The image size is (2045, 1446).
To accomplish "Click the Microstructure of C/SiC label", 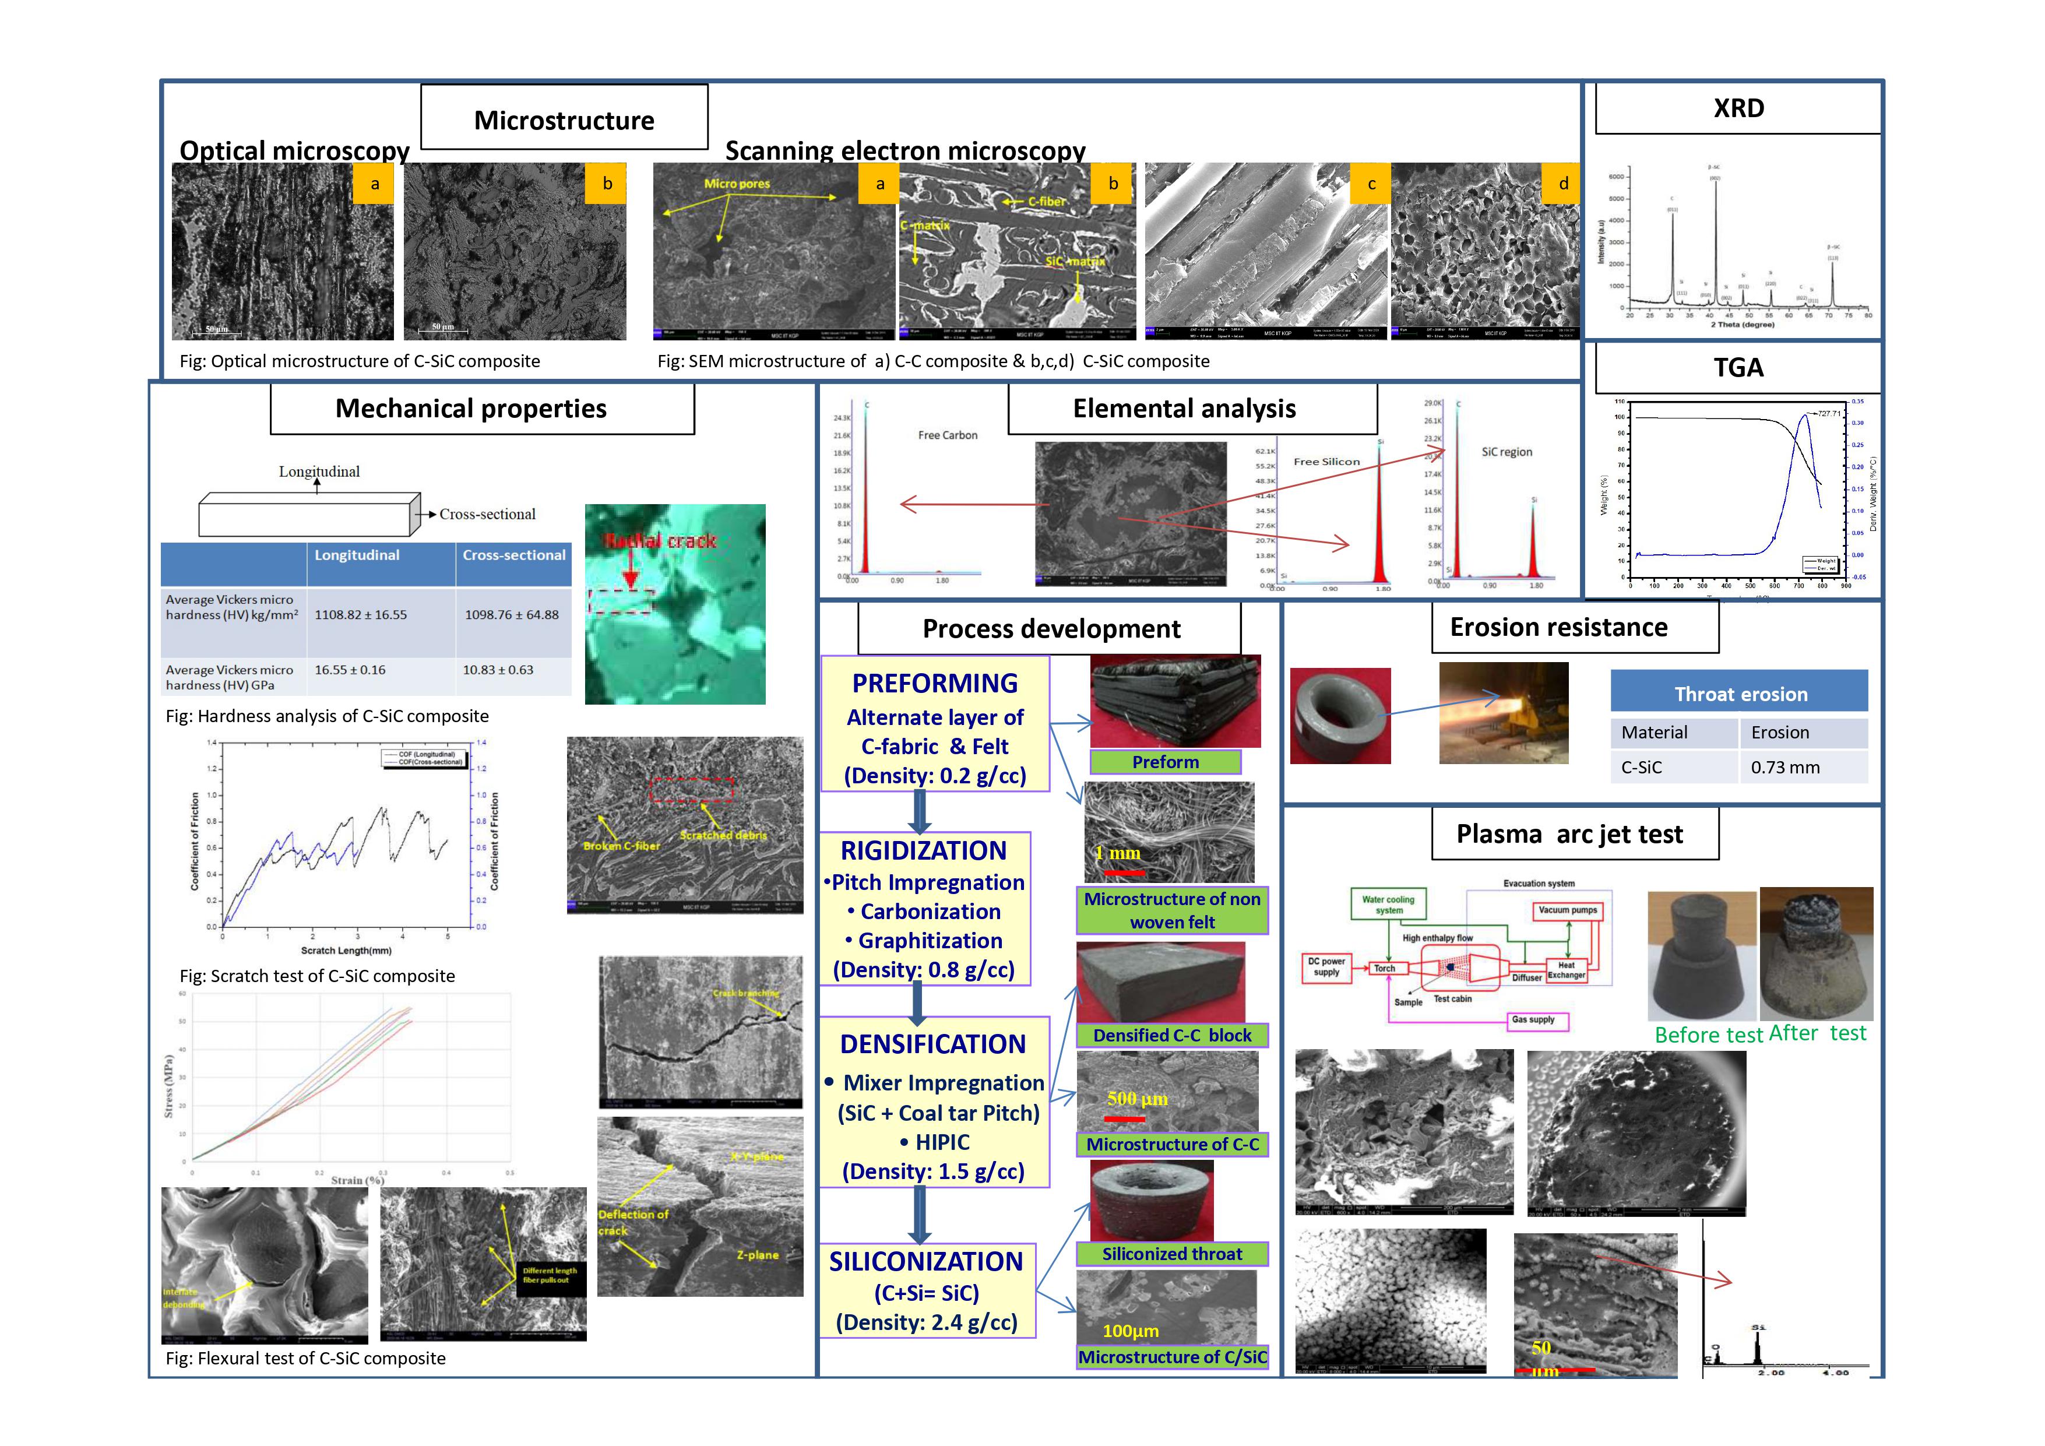I will [x=1172, y=1357].
